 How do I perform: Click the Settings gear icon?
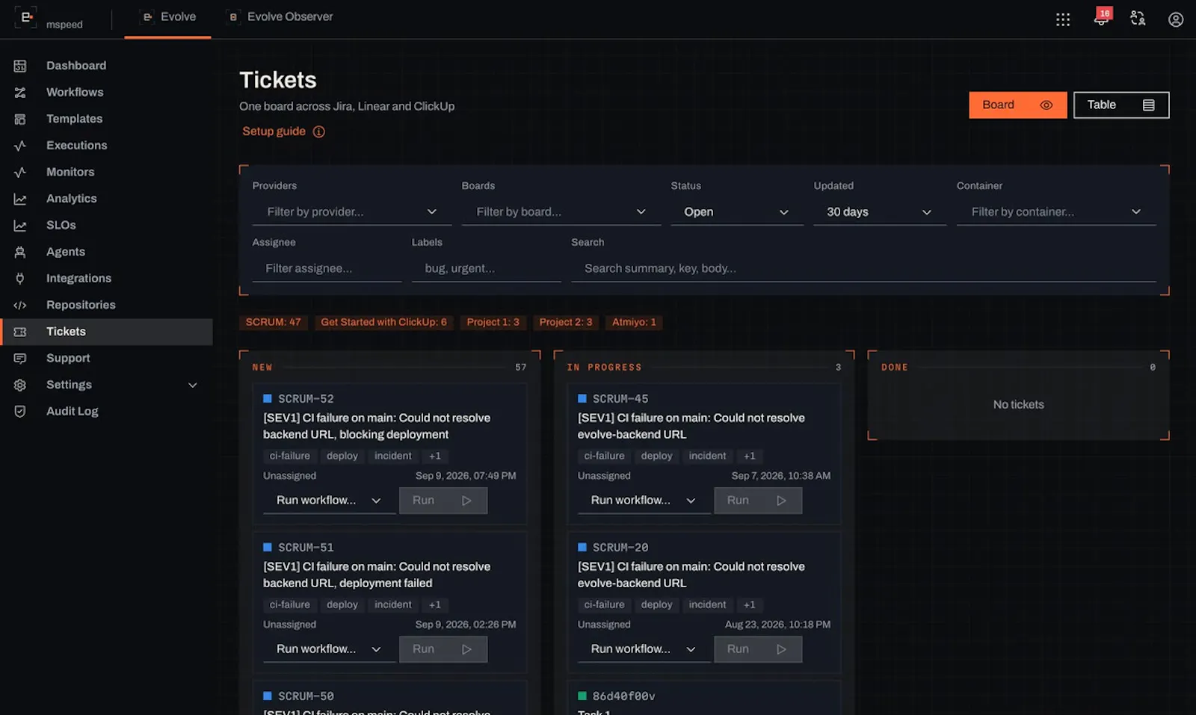tap(20, 385)
